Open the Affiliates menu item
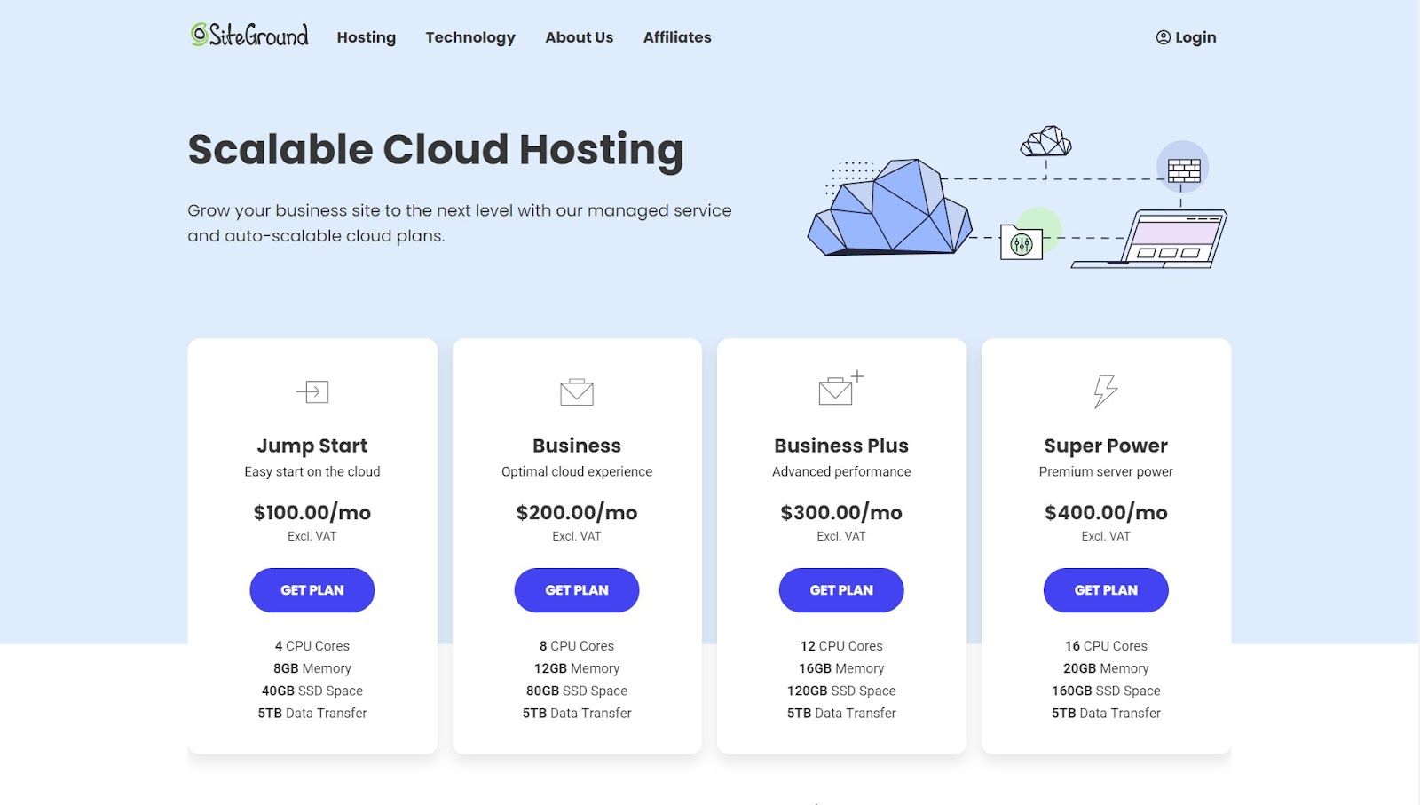1420x805 pixels. (x=677, y=37)
